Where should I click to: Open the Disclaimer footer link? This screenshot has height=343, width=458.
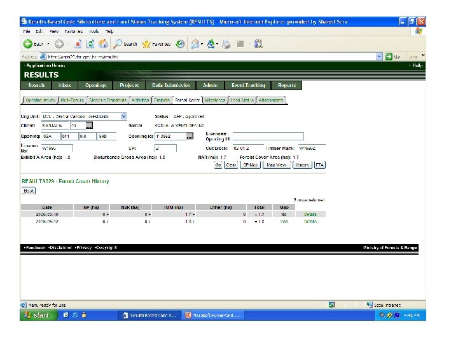pos(60,247)
